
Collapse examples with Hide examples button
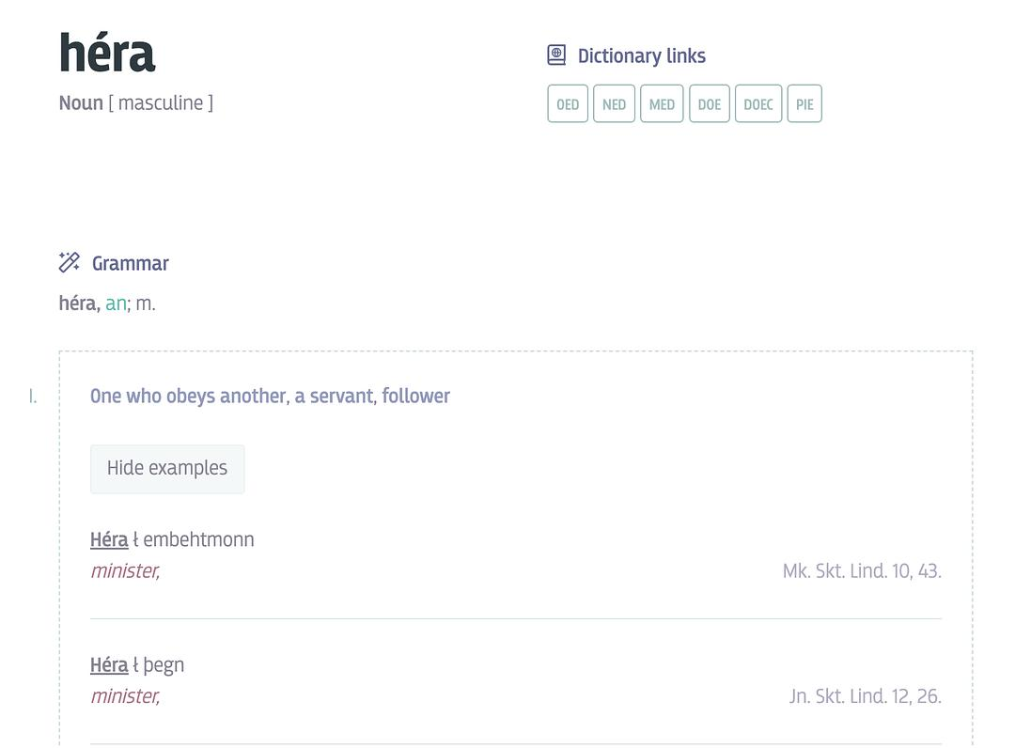pyautogui.click(x=167, y=469)
